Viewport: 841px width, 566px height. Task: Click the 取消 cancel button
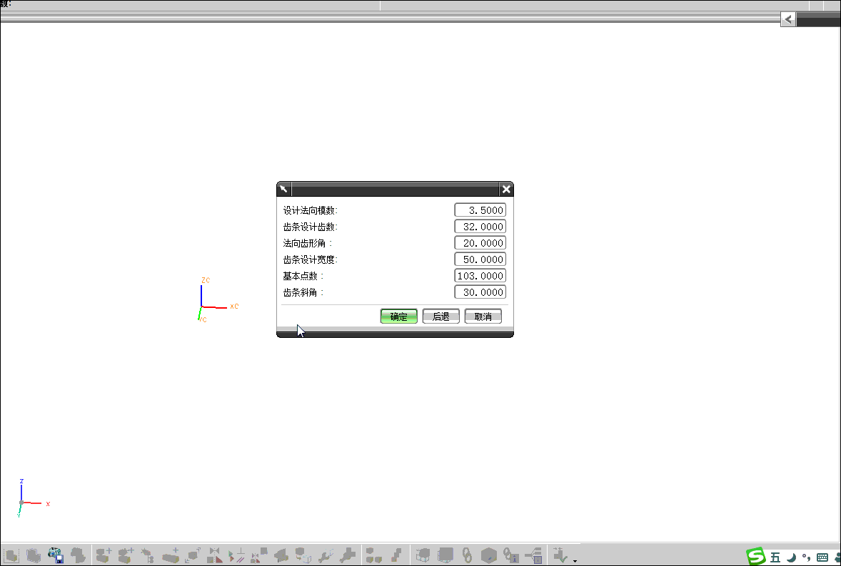pos(483,317)
